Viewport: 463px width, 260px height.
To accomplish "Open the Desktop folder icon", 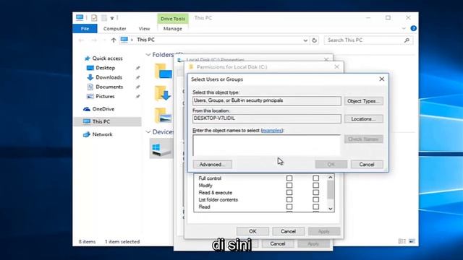I will pos(163,71).
